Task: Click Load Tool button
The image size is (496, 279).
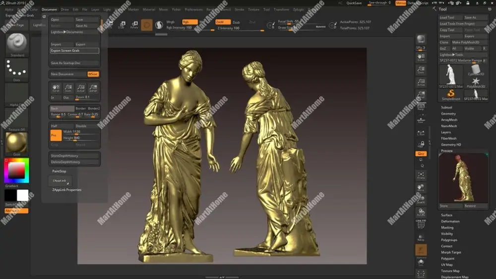Action: [451, 17]
